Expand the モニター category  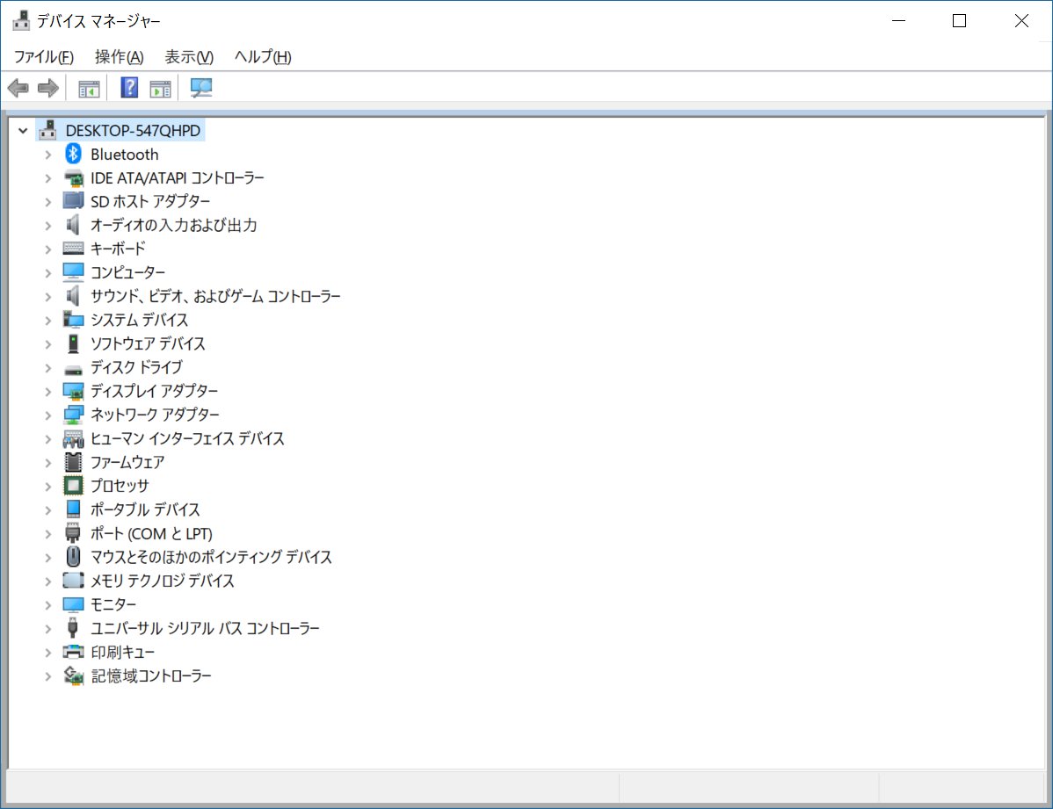pos(47,604)
